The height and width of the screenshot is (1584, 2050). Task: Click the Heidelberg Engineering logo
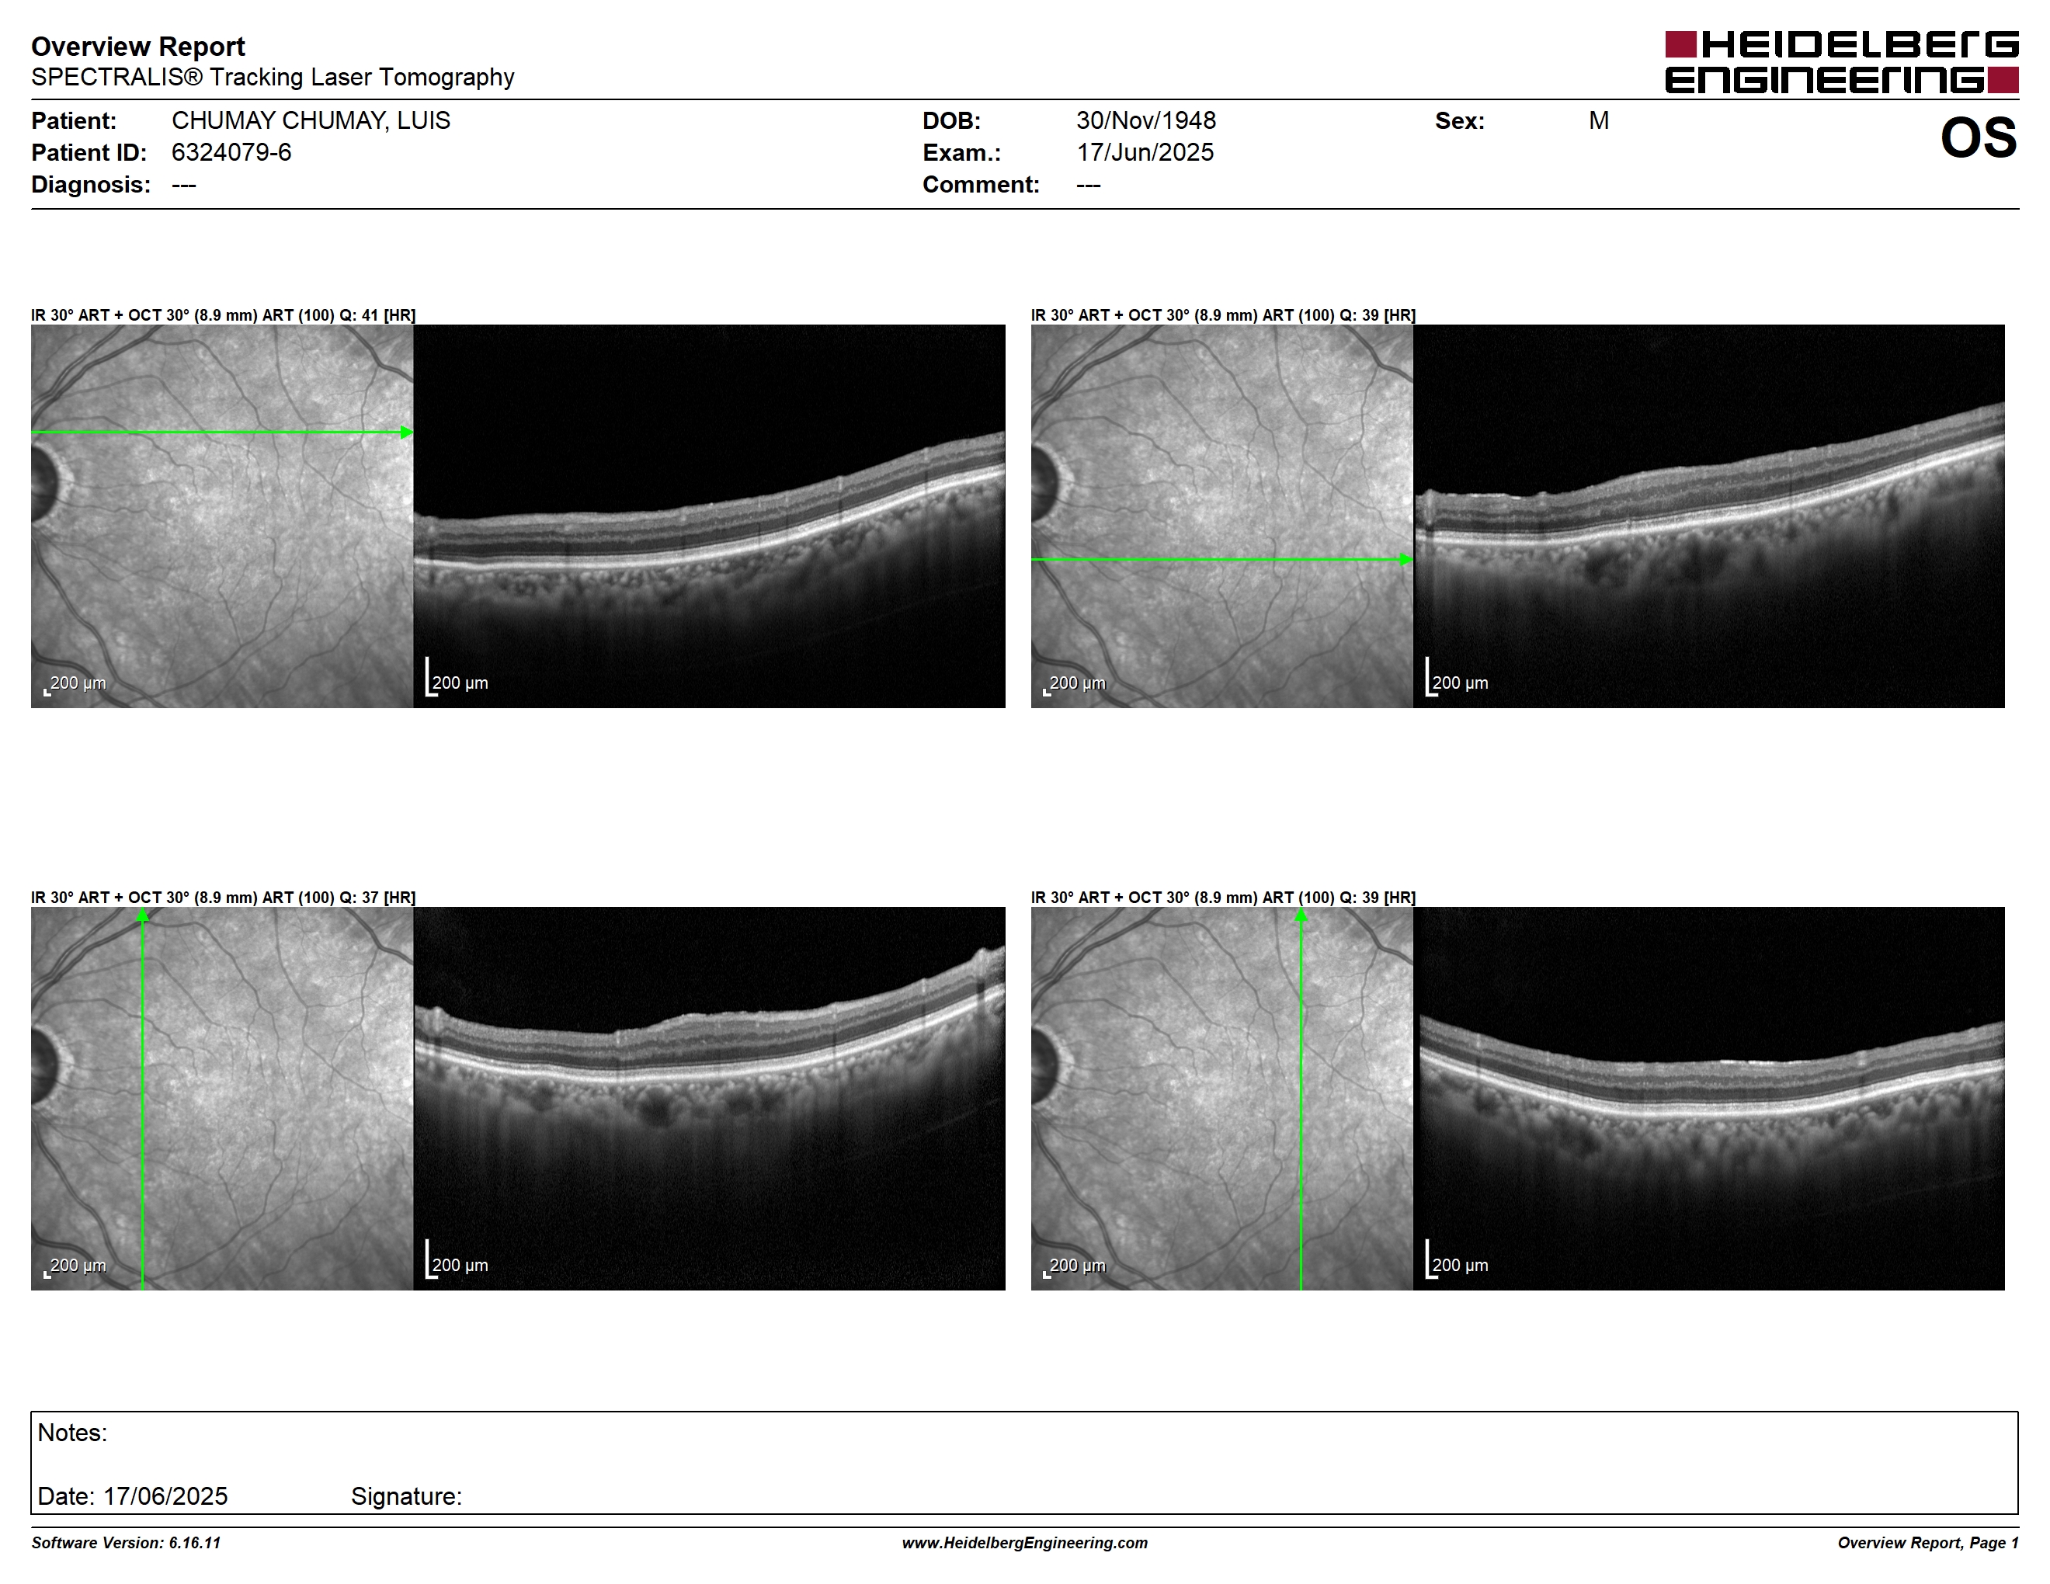click(x=1842, y=62)
